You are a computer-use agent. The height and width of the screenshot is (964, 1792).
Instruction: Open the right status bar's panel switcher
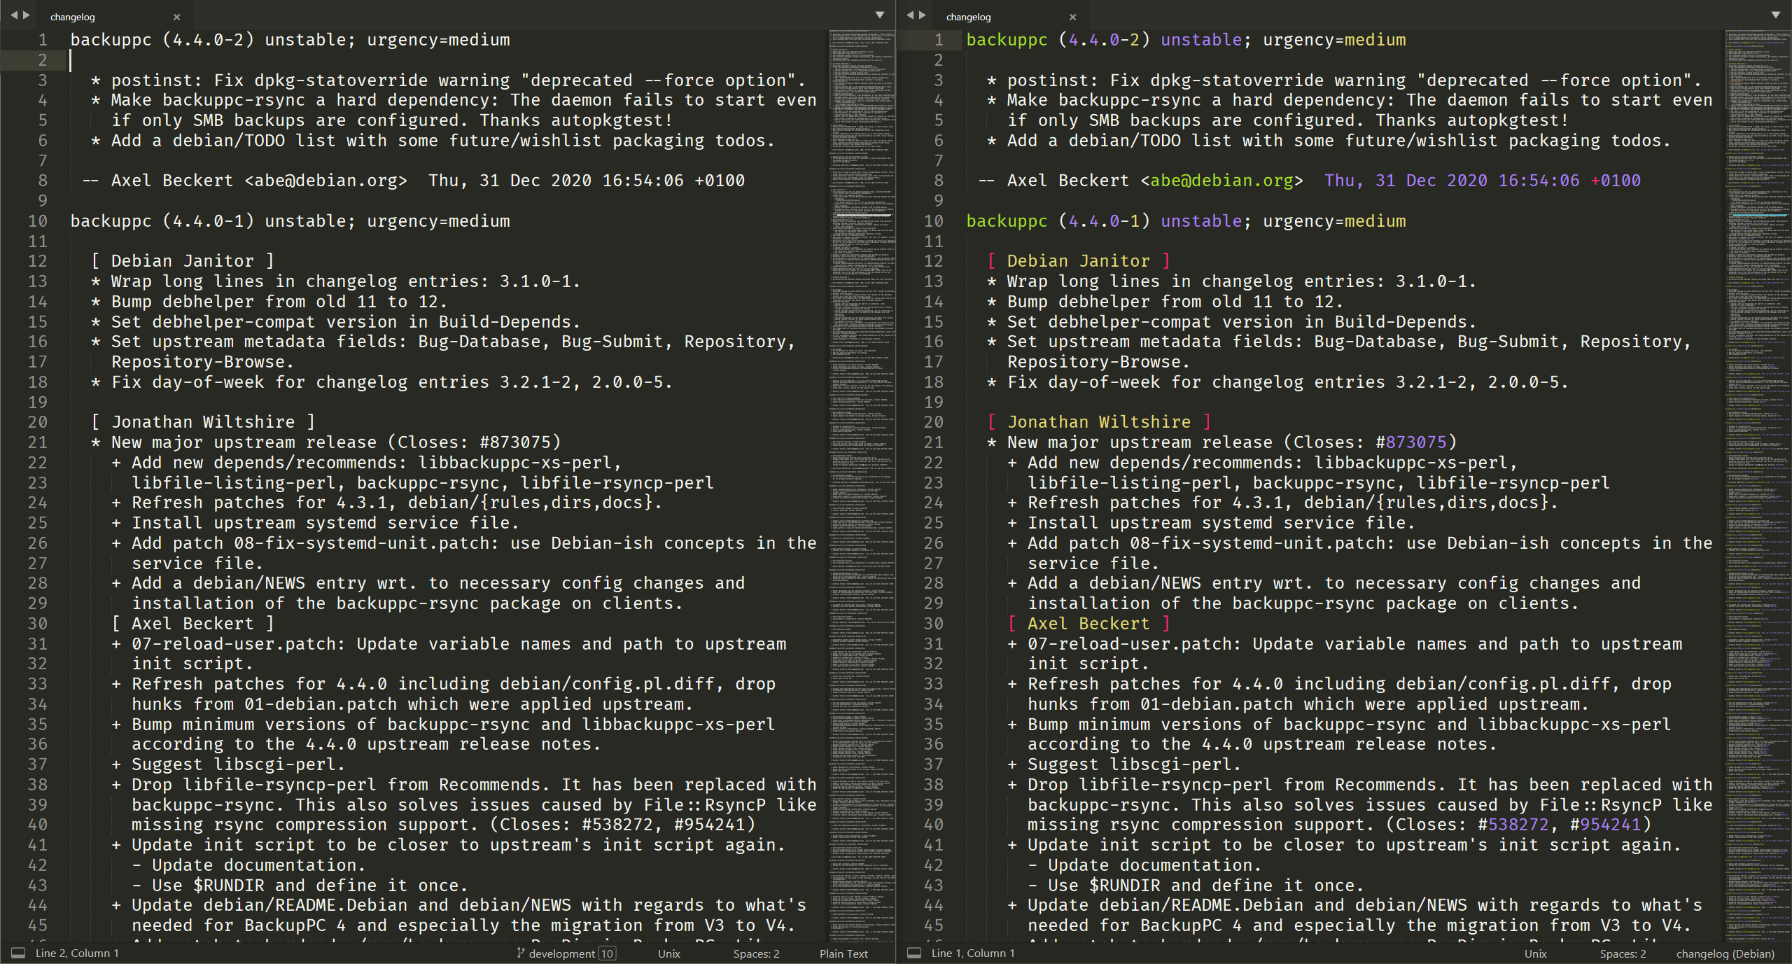pos(914,953)
